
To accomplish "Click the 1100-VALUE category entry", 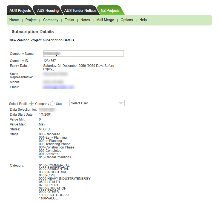I will pos(48,198).
